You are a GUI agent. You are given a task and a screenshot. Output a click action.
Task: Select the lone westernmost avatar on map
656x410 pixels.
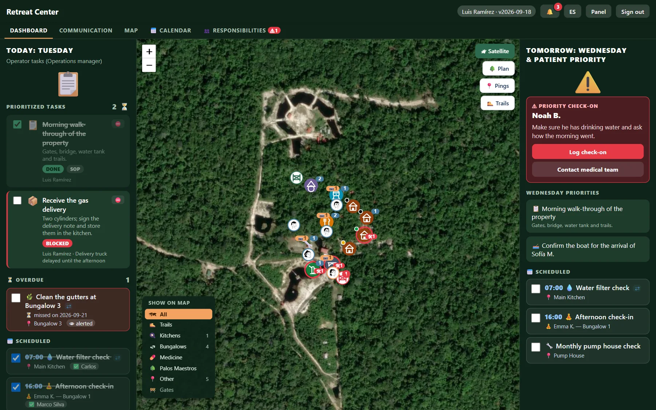(x=294, y=225)
